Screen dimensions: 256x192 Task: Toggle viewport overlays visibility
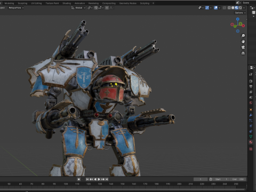pyautogui.click(x=215, y=8)
